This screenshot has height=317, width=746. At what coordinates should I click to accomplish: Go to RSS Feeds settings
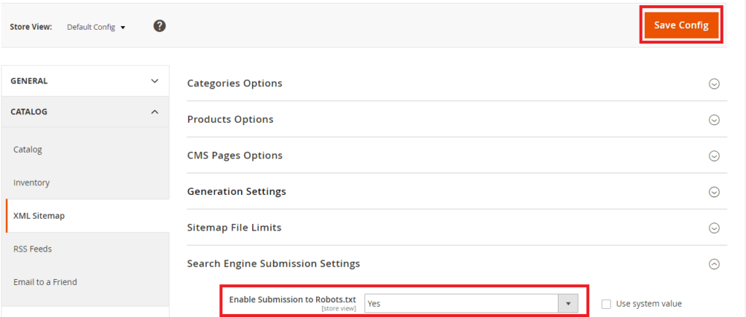33,249
